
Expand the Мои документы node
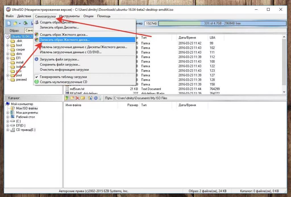[x=8, y=113]
